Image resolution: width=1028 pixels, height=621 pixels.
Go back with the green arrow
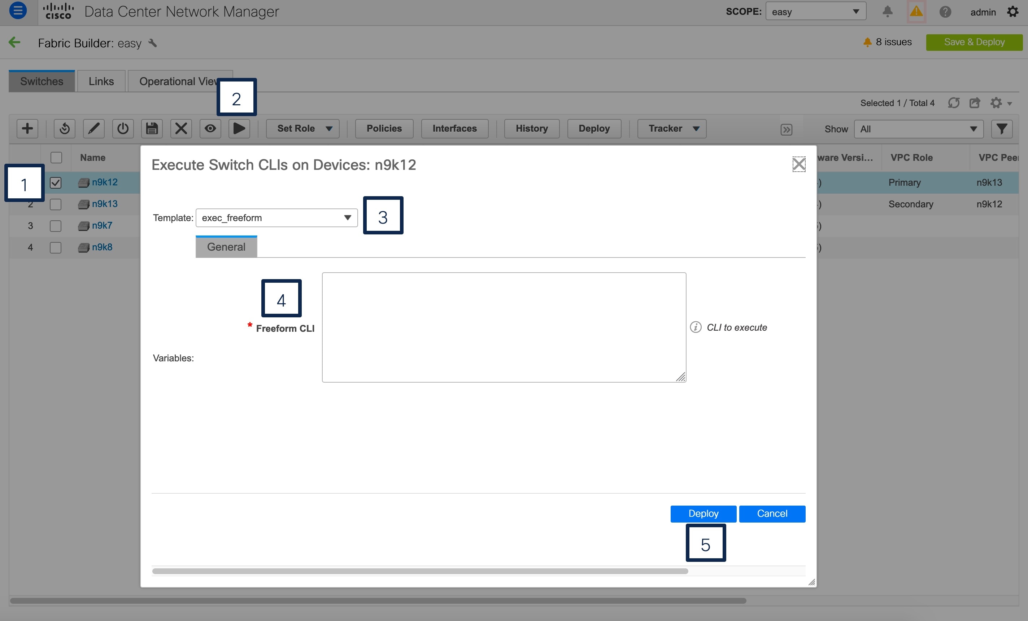(14, 42)
